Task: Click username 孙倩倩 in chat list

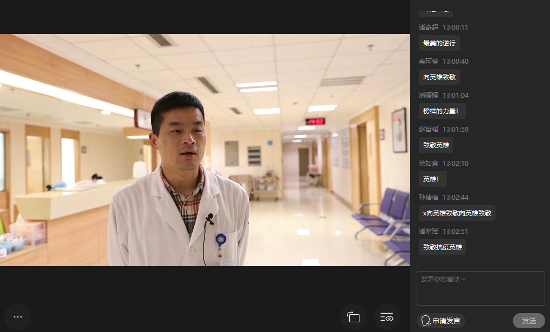Action: point(429,197)
